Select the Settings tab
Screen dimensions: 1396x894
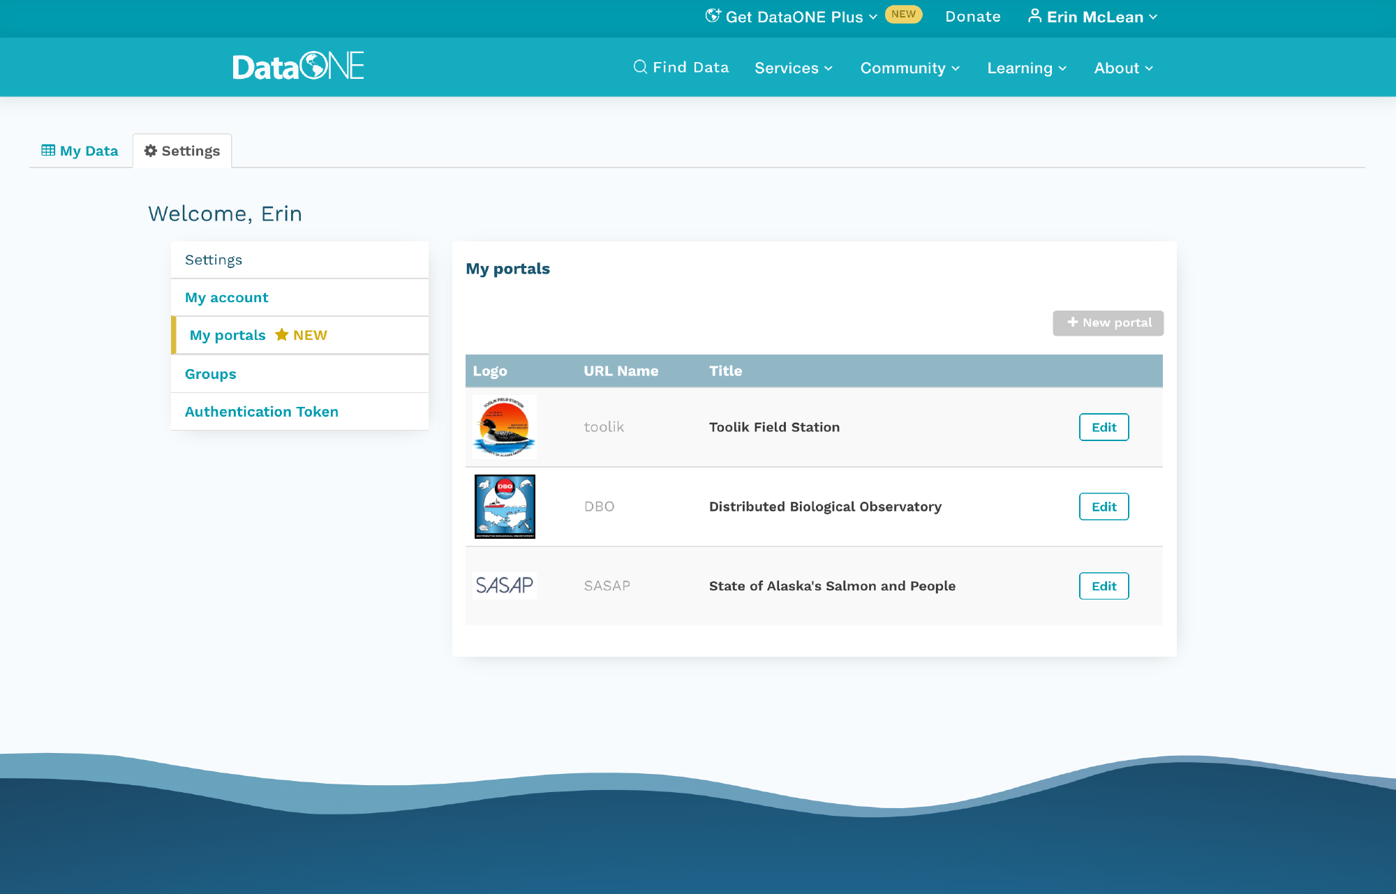(182, 151)
